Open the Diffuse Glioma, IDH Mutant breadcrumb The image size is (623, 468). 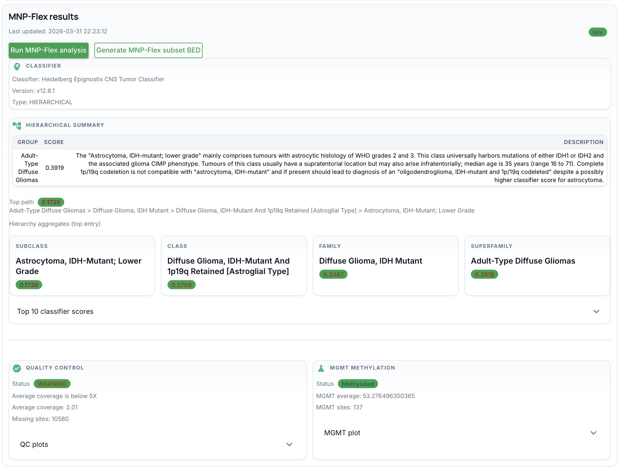point(131,210)
